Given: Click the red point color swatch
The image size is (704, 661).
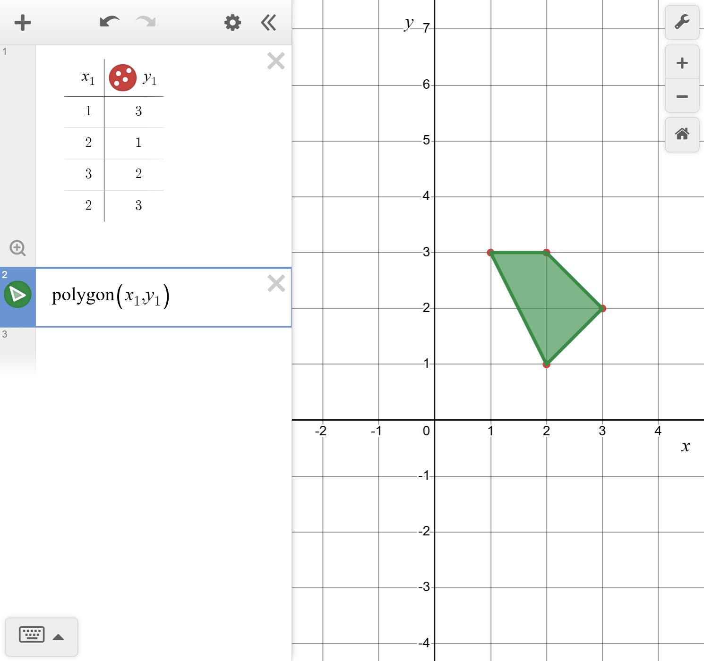Looking at the screenshot, I should (122, 76).
